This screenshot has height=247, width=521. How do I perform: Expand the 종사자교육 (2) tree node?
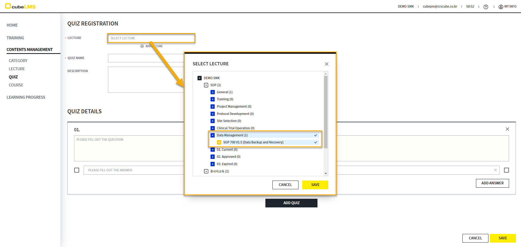pos(206,171)
